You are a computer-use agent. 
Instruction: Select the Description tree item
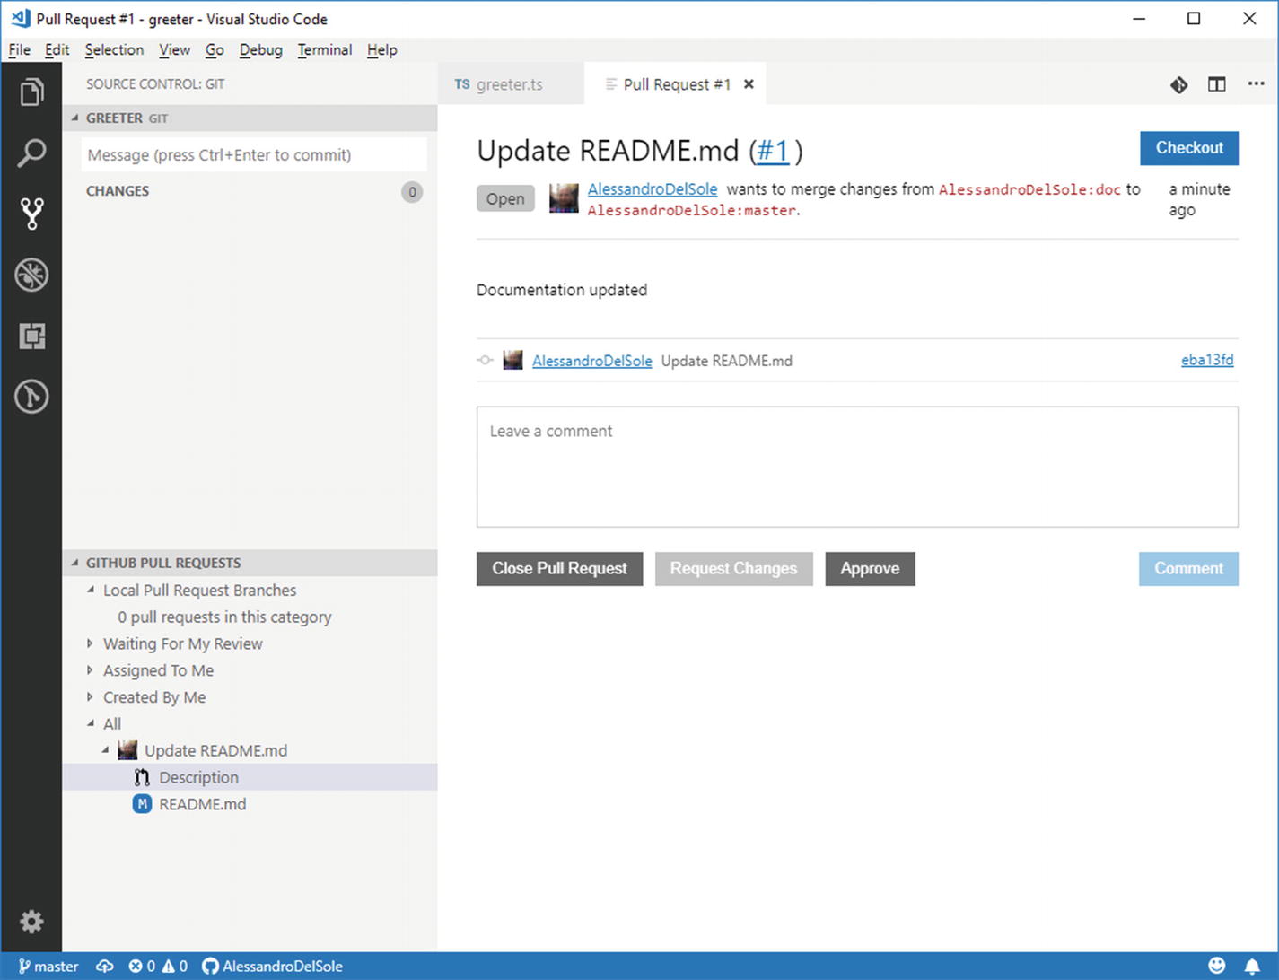250,777
